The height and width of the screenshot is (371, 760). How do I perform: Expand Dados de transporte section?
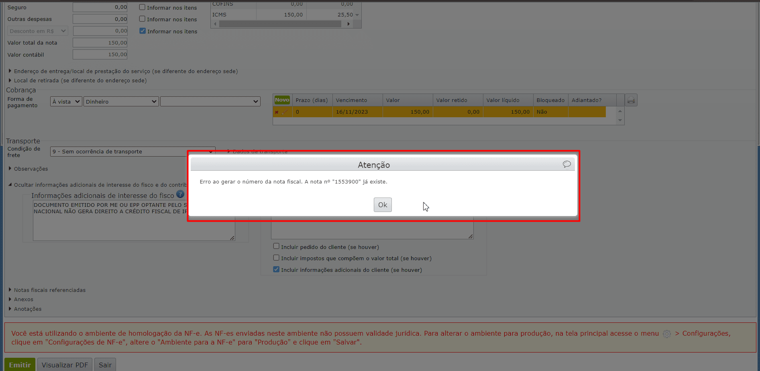[x=257, y=151]
